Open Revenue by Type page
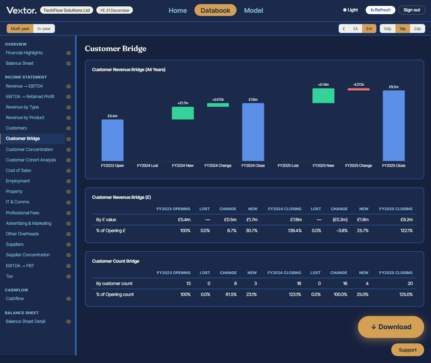Viewport: 431px width, 363px height. (22, 107)
